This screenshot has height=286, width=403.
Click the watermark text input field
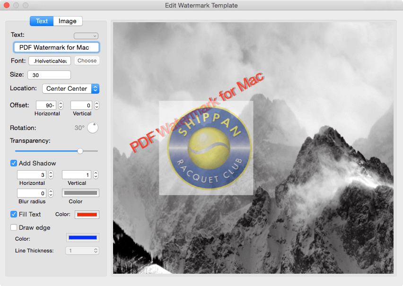[x=56, y=48]
